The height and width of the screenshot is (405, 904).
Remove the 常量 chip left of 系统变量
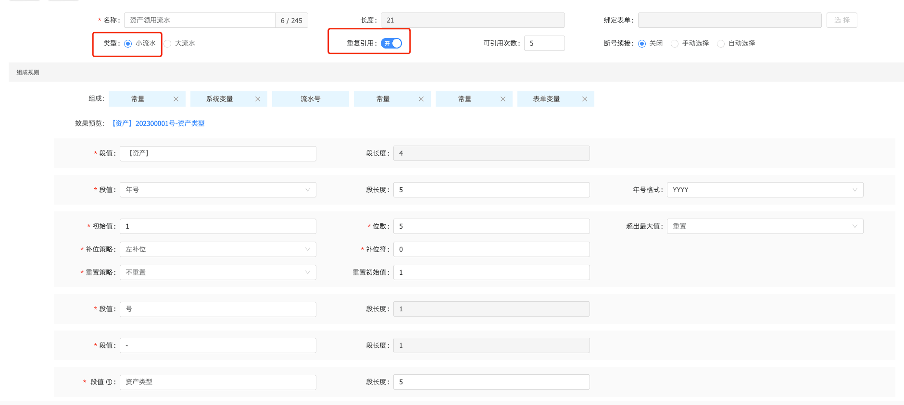point(176,99)
